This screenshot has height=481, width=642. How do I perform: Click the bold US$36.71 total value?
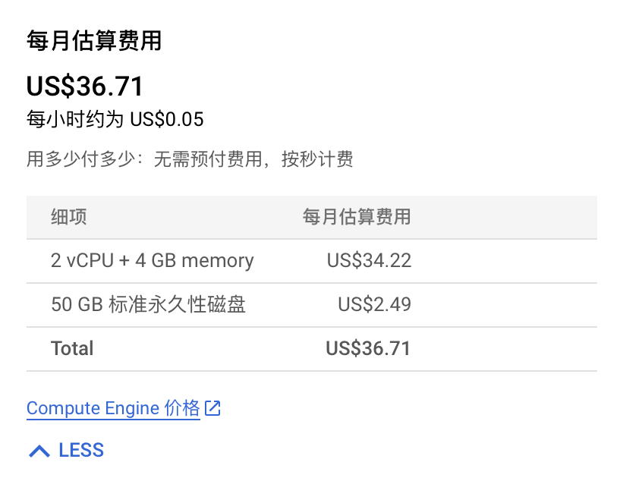pyautogui.click(x=368, y=348)
